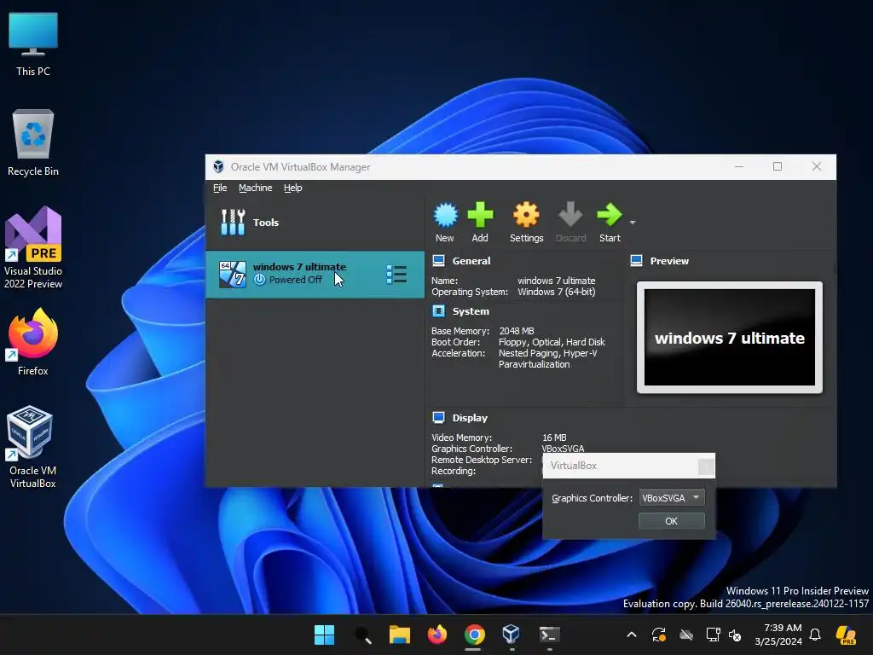Click the Copilot PRE taskbar icon
Screen dimensions: 873x655
846,635
